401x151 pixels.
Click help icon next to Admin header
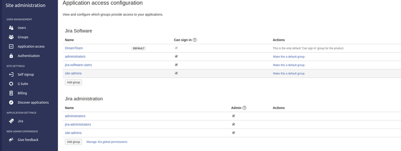244,108
